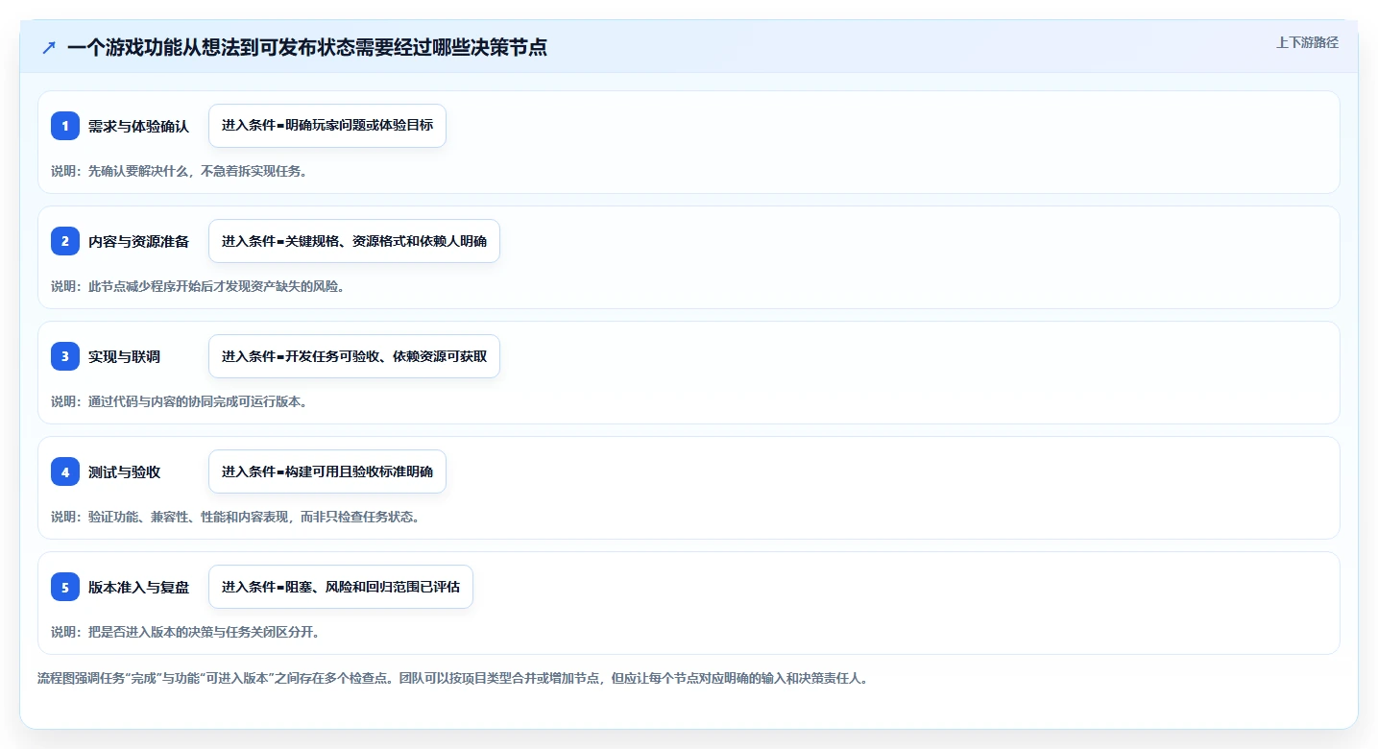Select the step 2 number badge
Viewport: 1378px width, 749px height.
coord(65,241)
